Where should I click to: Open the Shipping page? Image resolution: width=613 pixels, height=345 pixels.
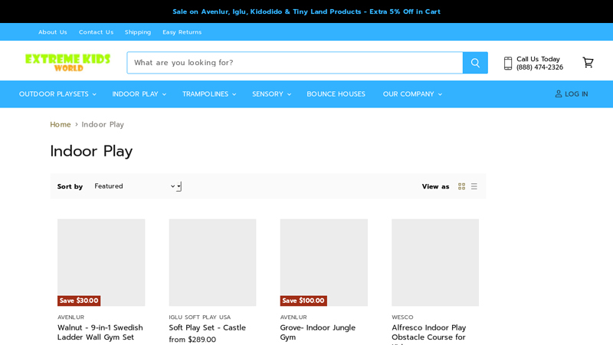[x=138, y=32]
